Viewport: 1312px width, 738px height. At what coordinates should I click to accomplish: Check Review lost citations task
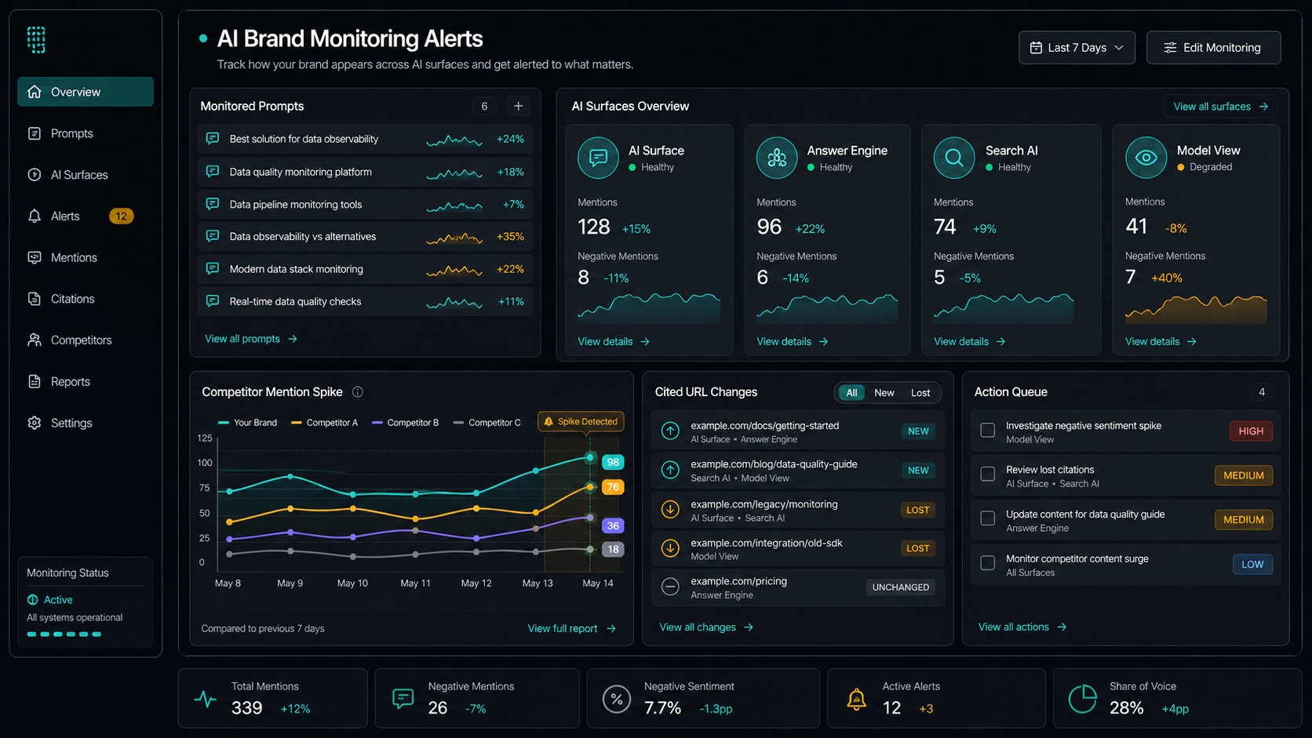pos(988,474)
